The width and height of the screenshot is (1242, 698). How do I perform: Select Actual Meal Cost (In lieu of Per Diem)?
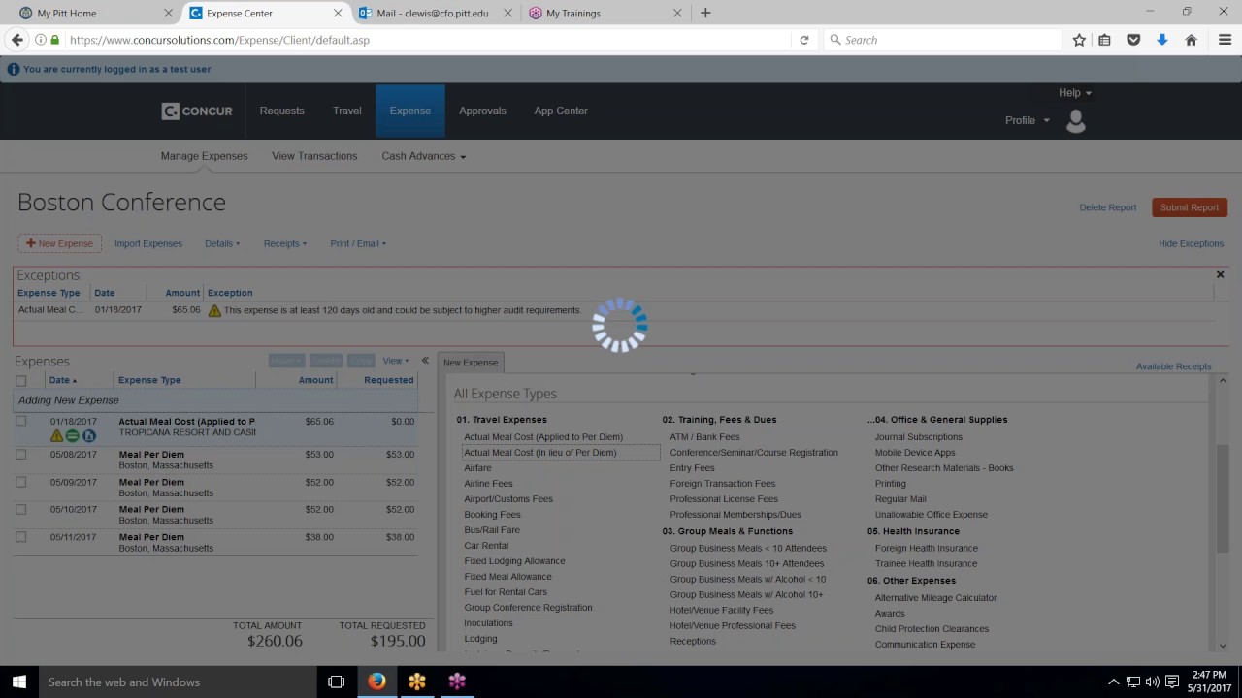(x=539, y=453)
